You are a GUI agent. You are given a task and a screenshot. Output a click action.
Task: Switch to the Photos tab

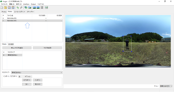point(4,12)
